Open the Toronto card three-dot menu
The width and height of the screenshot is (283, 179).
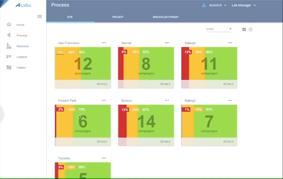pos(104,158)
